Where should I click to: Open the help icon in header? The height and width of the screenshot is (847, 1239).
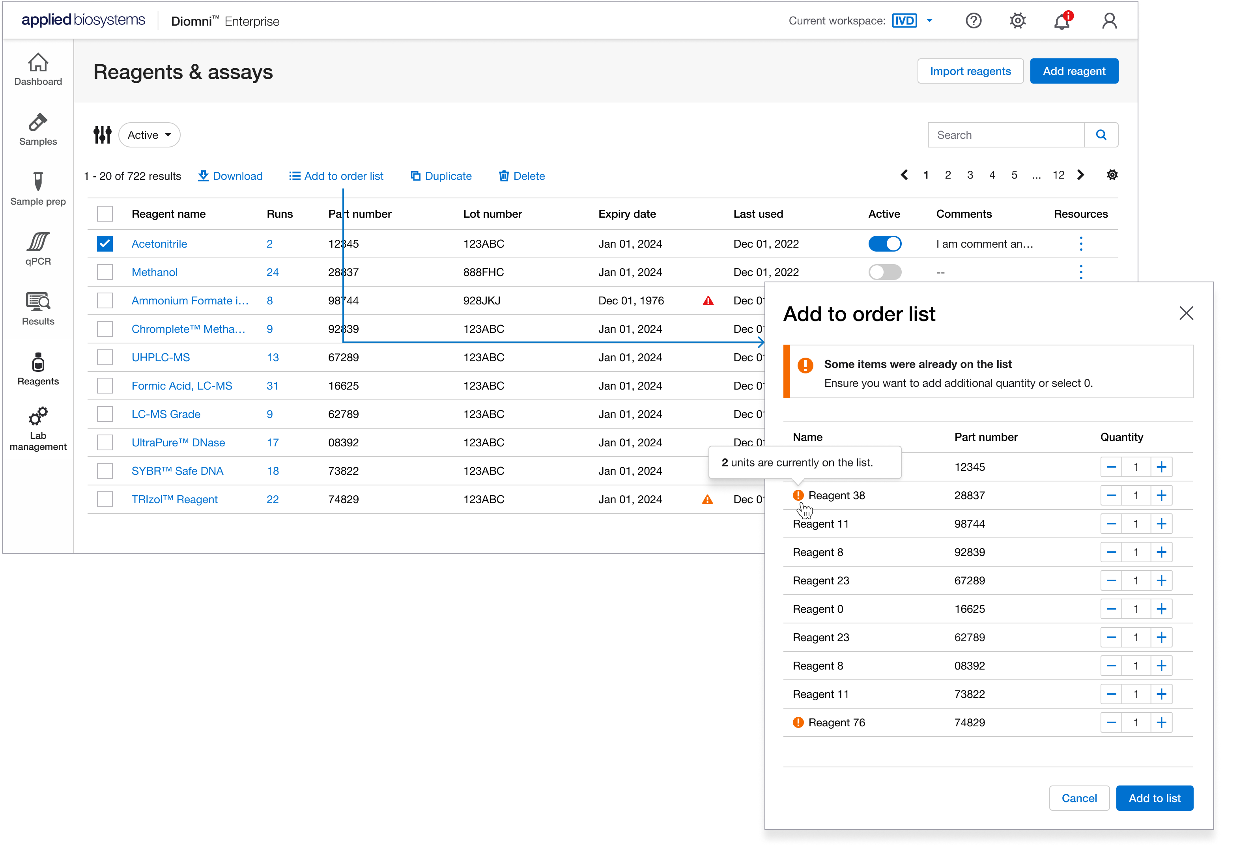[x=974, y=21]
